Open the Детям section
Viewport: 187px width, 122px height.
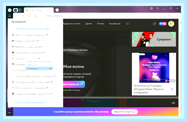pyautogui.click(x=88, y=24)
